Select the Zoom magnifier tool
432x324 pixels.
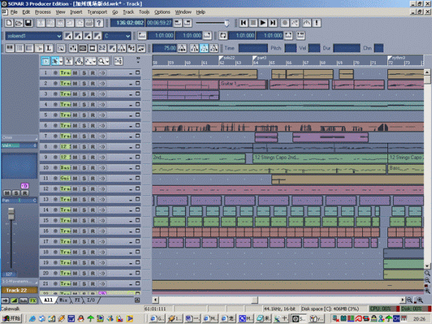(x=102, y=61)
